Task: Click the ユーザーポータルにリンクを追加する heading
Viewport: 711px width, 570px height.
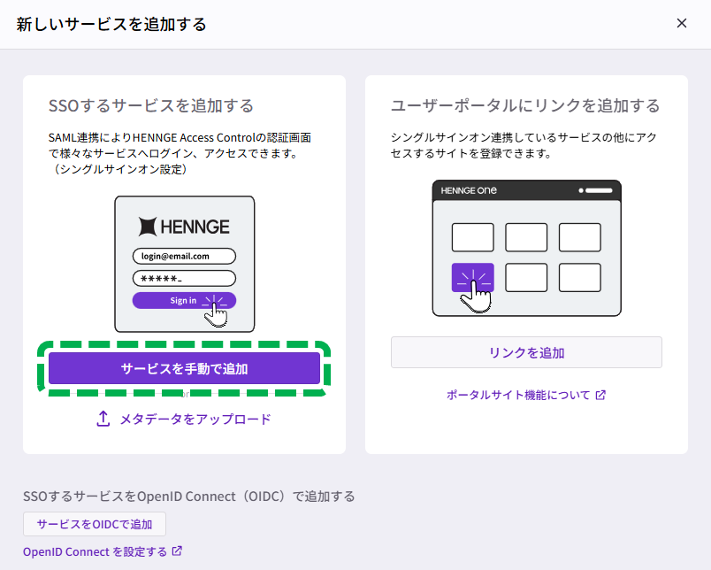Action: pos(525,105)
